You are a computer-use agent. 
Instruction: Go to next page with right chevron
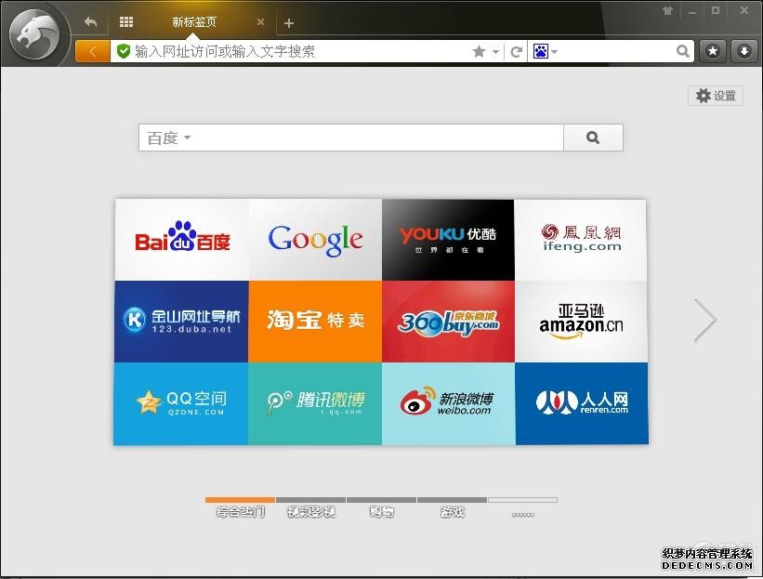(x=705, y=321)
